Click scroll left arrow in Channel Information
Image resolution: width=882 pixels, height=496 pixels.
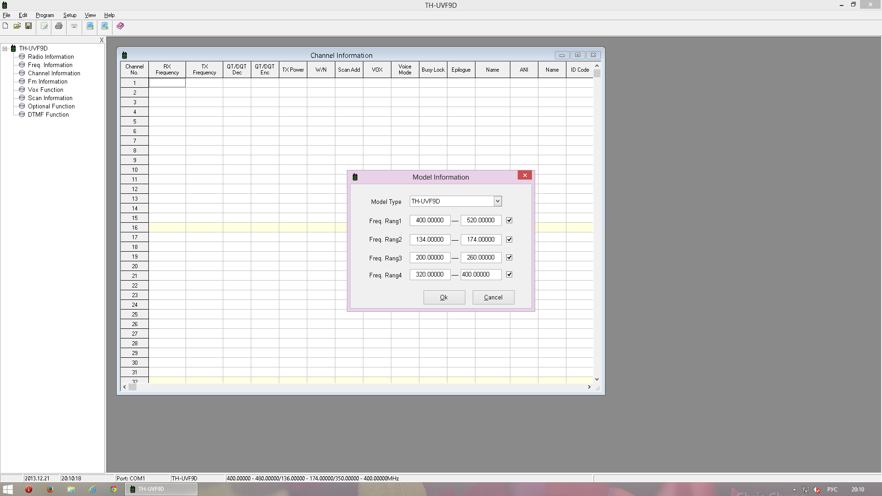(x=124, y=387)
